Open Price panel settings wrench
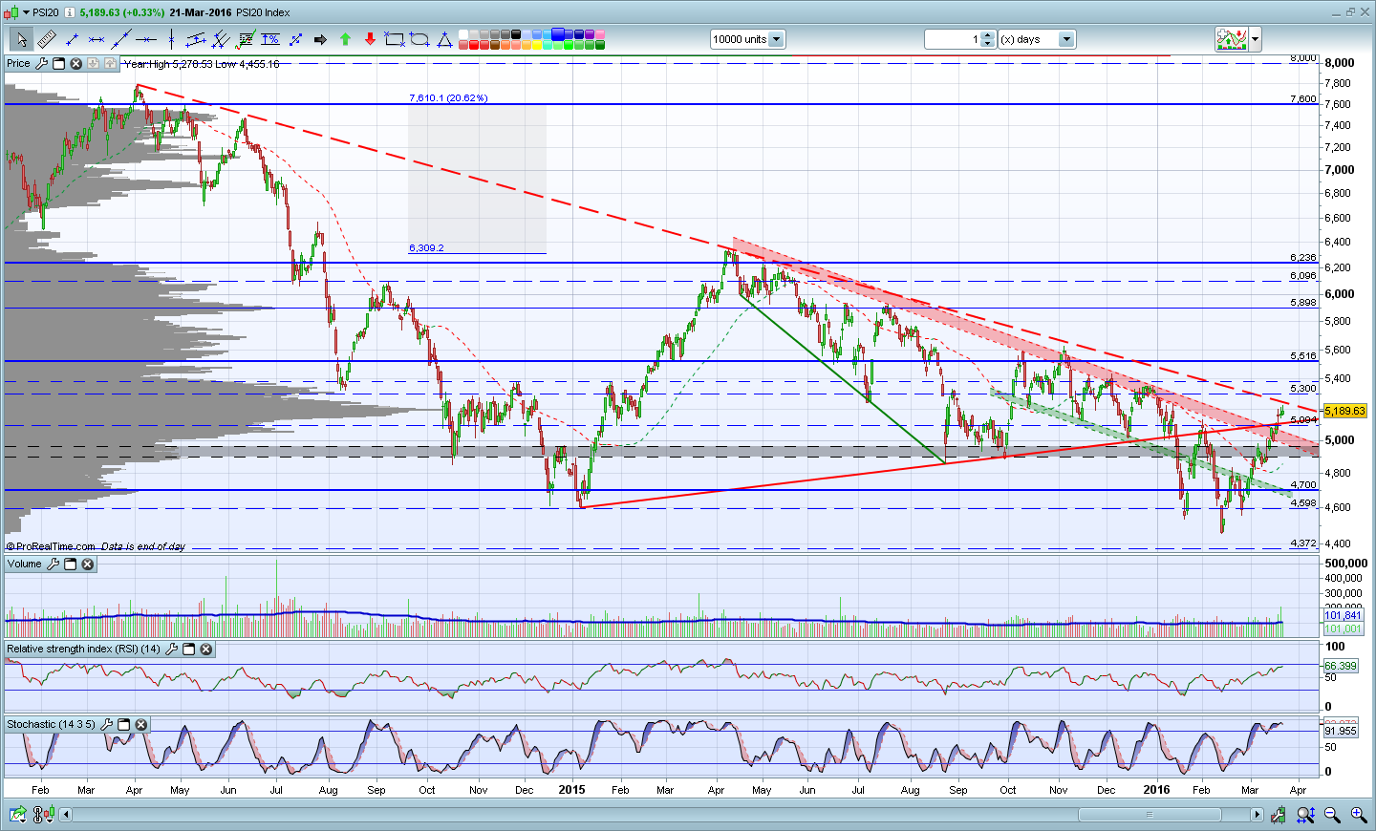 41,63
